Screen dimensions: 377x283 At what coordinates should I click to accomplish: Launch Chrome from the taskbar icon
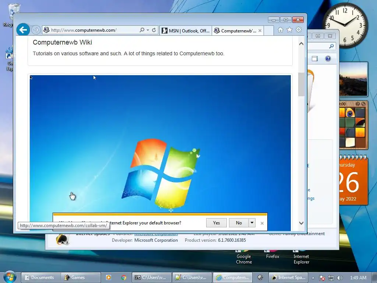click(124, 277)
